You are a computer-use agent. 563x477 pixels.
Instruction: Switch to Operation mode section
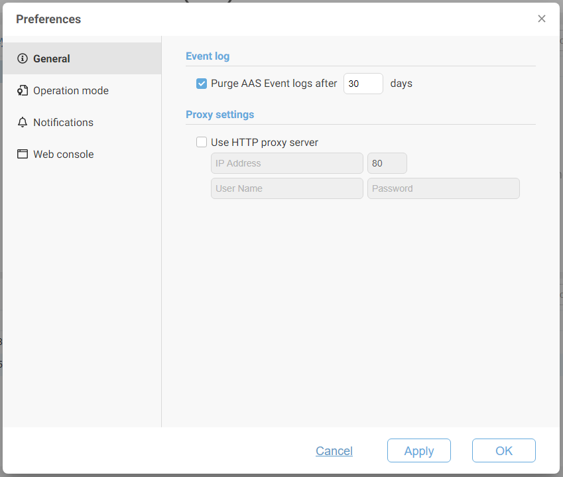(x=82, y=90)
